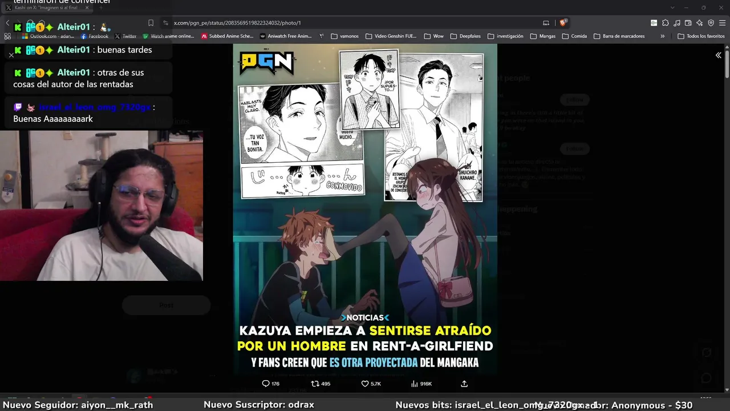Open Subbed Anime Schedule bookmark
The height and width of the screenshot is (411, 730).
click(x=227, y=36)
